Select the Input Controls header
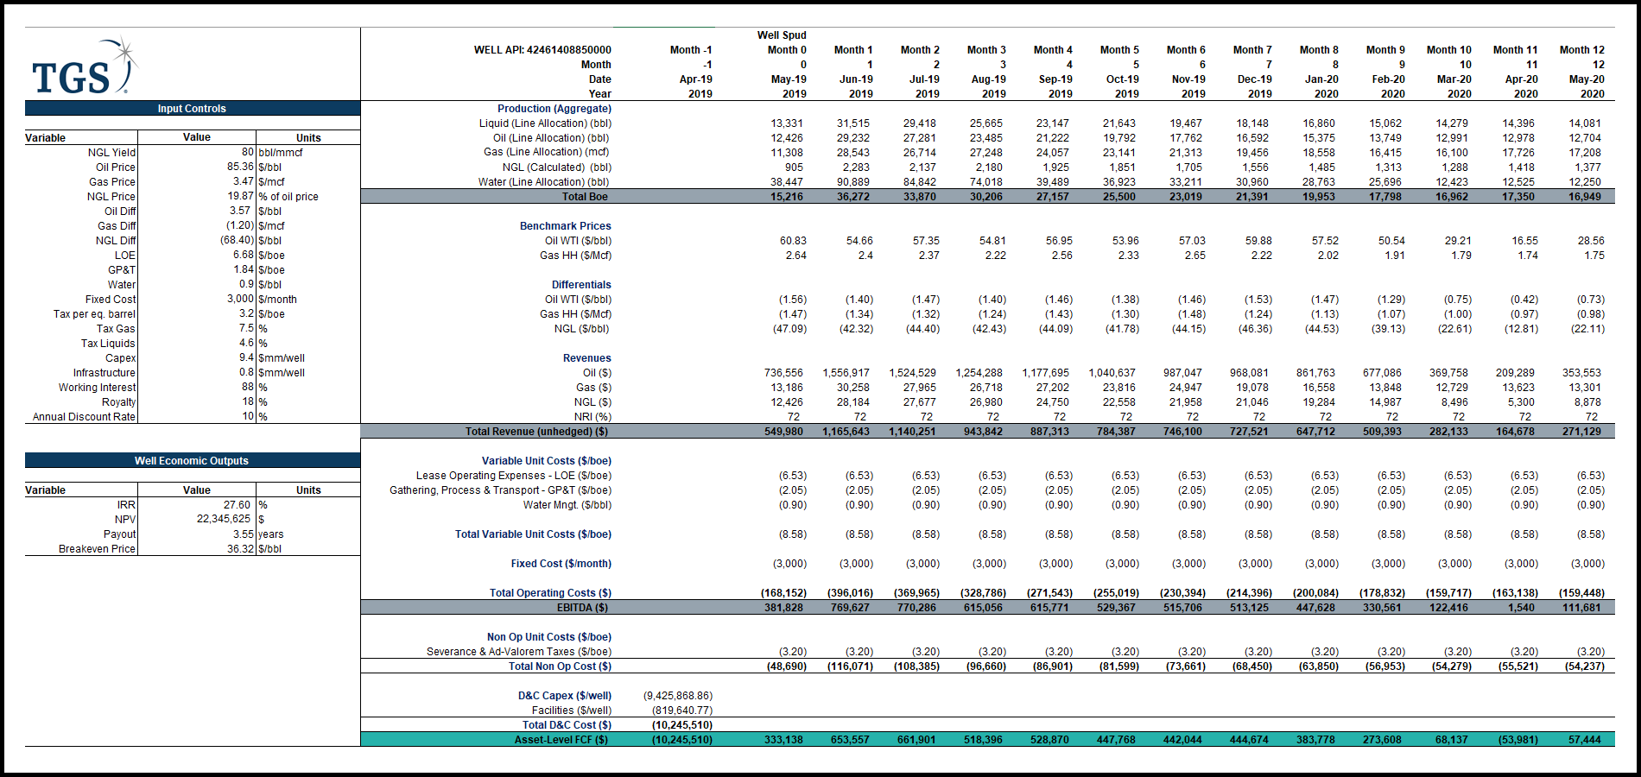The width and height of the screenshot is (1641, 777). pos(192,109)
